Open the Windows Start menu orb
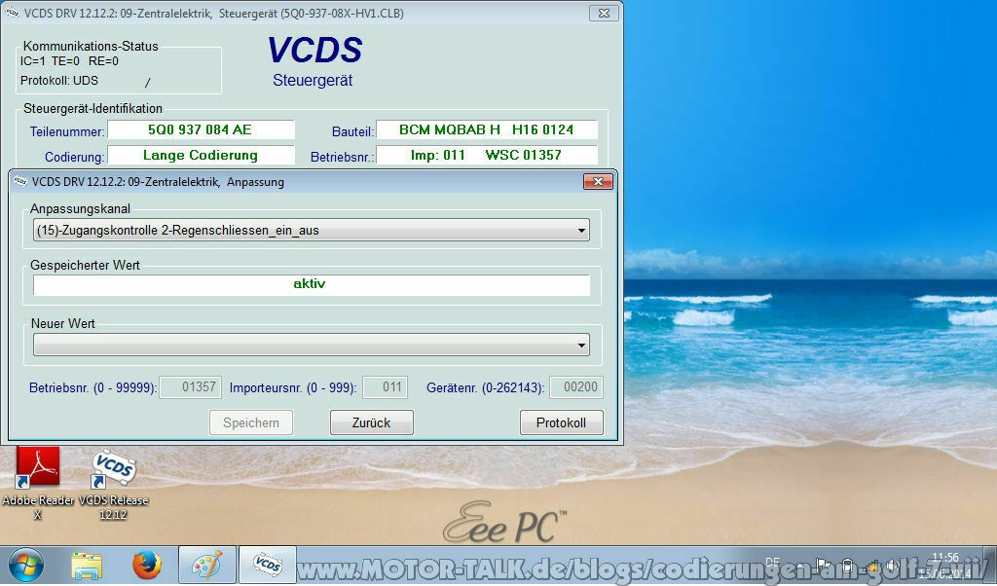Screen dimensions: 997x586 point(26,565)
